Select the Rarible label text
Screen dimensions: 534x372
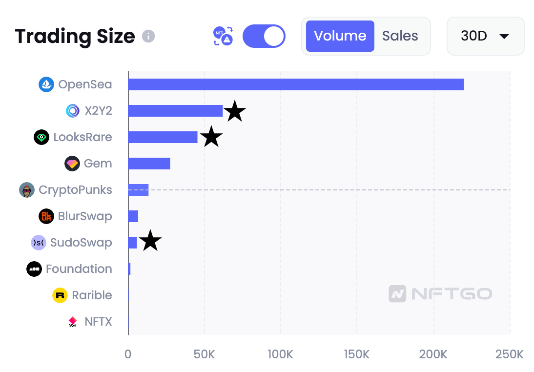(92, 295)
